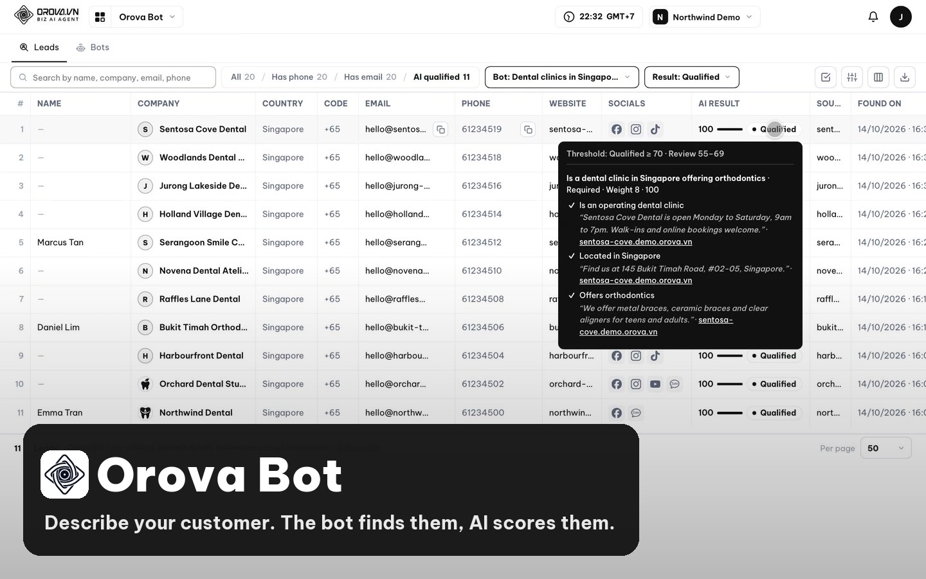Click the score bar for Orchard Dental Studio
This screenshot has width=926, height=579.
[x=730, y=384]
